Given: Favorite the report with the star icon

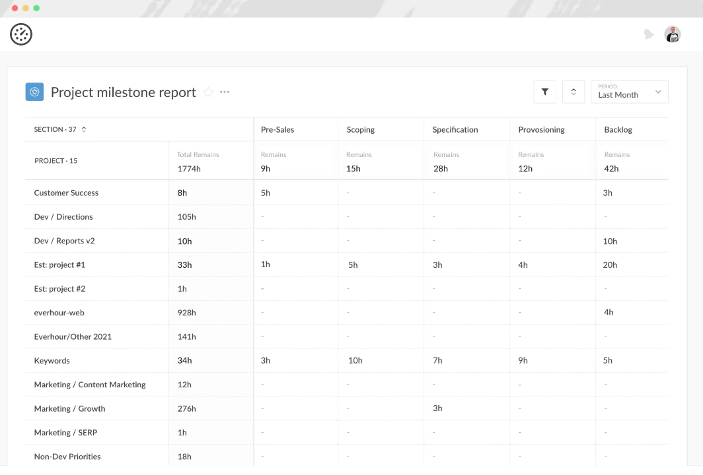Looking at the screenshot, I should (208, 92).
